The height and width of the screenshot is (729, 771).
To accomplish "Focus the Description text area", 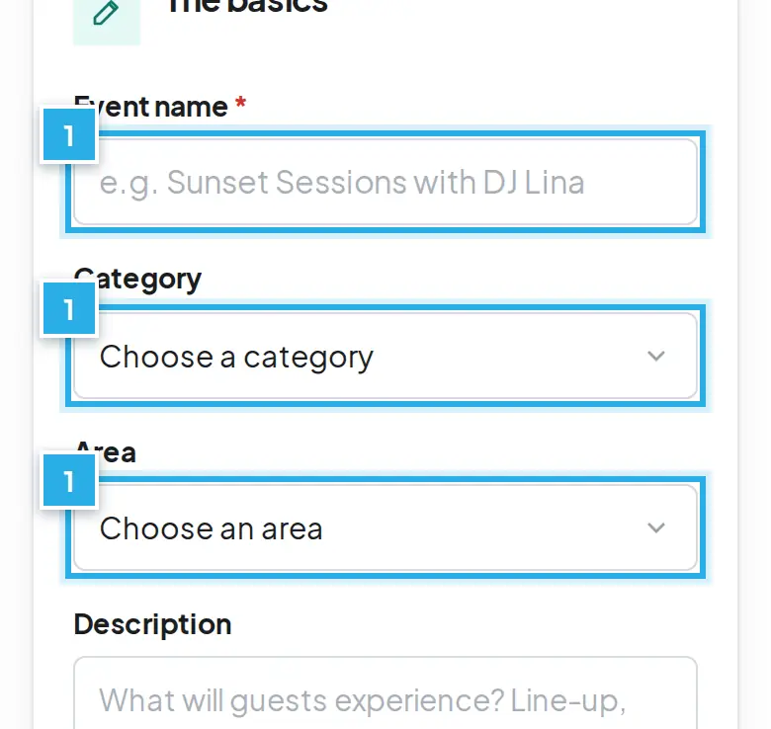I will point(385,692).
